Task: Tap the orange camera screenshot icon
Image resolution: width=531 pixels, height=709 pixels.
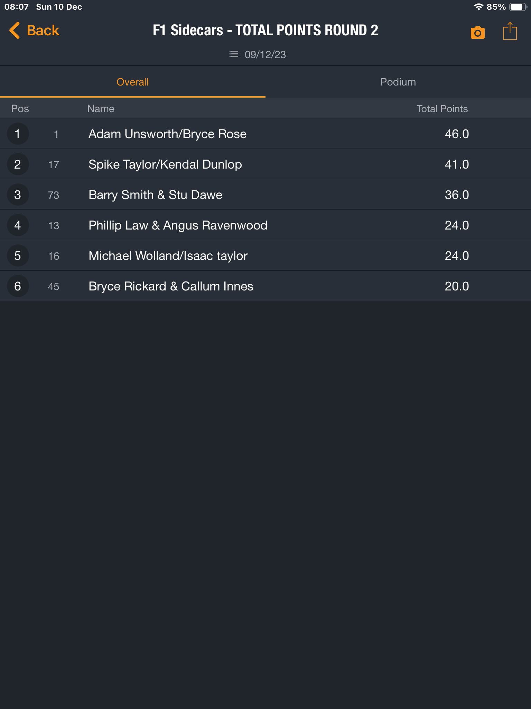Action: click(x=477, y=33)
